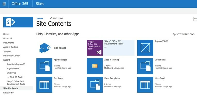Open the Form Templates library tile icon
The width and height of the screenshot is (197, 95).
[95, 85]
